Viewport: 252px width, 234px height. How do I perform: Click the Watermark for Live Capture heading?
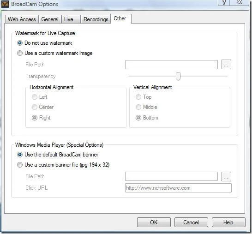click(x=45, y=33)
